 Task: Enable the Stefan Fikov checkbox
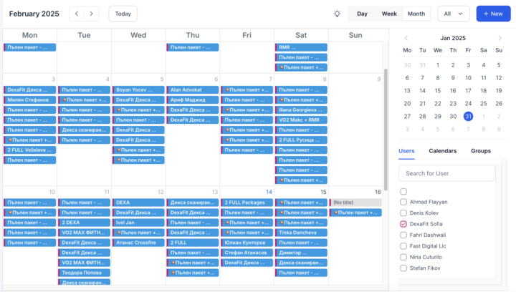tap(403, 268)
